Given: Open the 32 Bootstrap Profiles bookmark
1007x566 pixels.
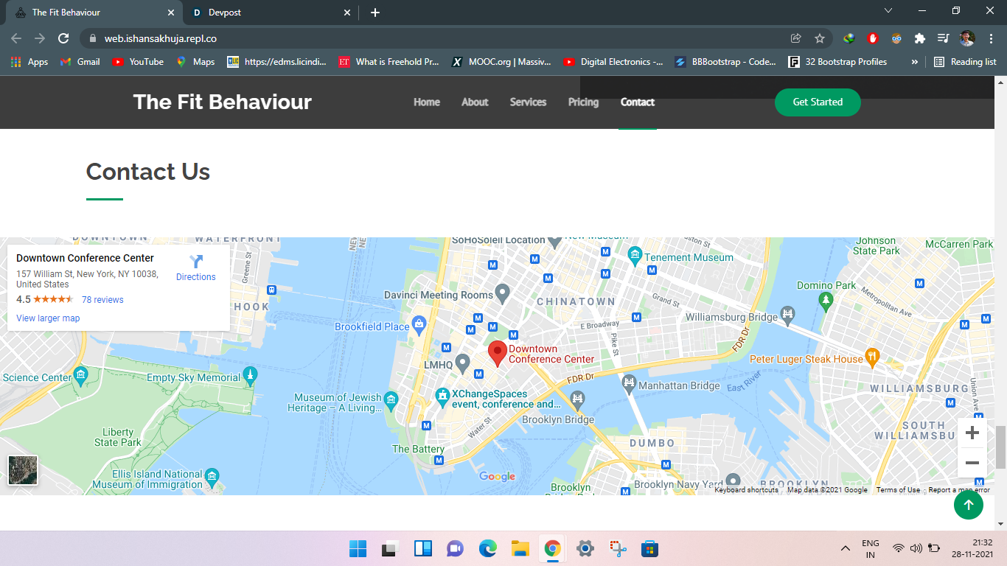Looking at the screenshot, I should click(838, 62).
